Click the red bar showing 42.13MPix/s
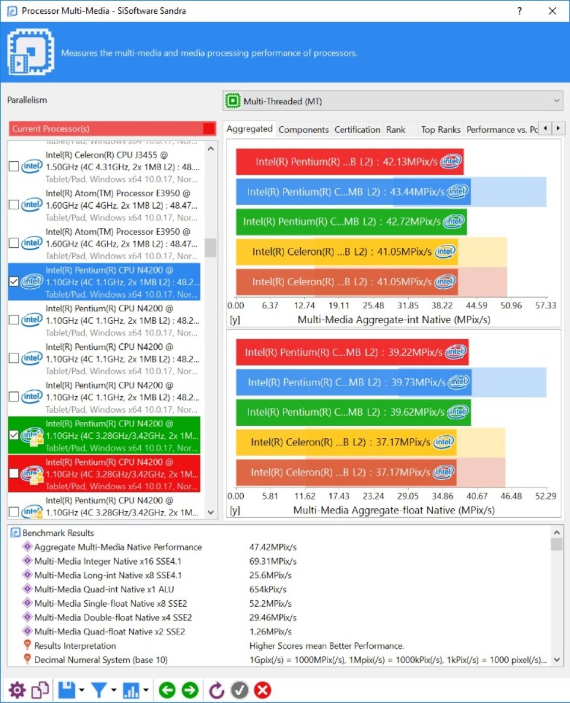This screenshot has width=570, height=703. (350, 162)
